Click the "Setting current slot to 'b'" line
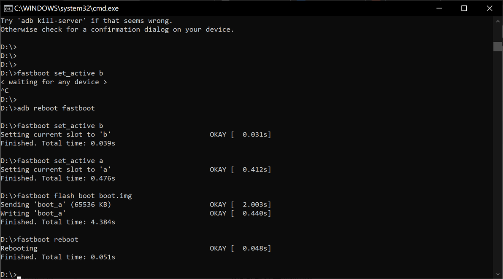The width and height of the screenshot is (503, 279). pos(56,134)
